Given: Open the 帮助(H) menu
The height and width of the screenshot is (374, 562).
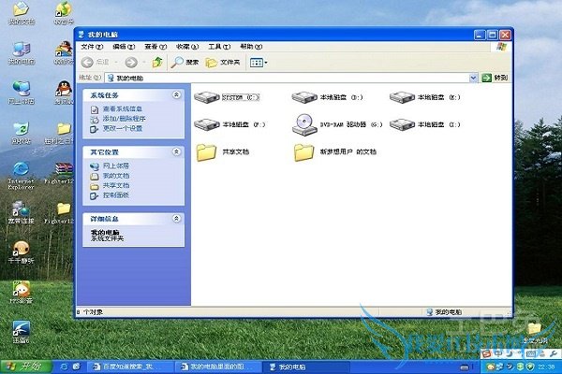Looking at the screenshot, I should [251, 47].
